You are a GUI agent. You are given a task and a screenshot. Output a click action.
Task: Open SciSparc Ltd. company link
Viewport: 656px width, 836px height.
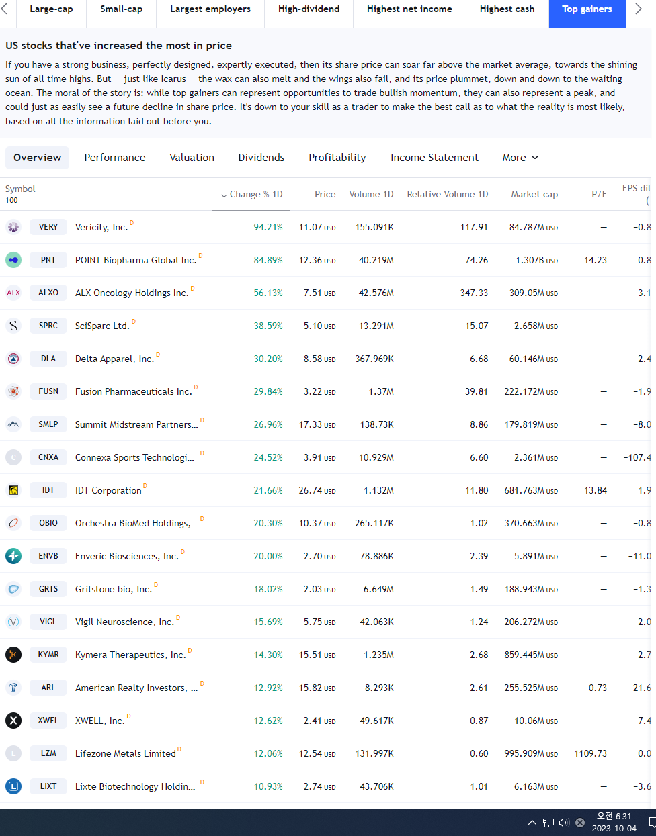tap(102, 326)
